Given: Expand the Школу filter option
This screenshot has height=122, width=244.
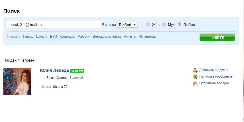Looking at the screenshot, I should [x=41, y=37].
